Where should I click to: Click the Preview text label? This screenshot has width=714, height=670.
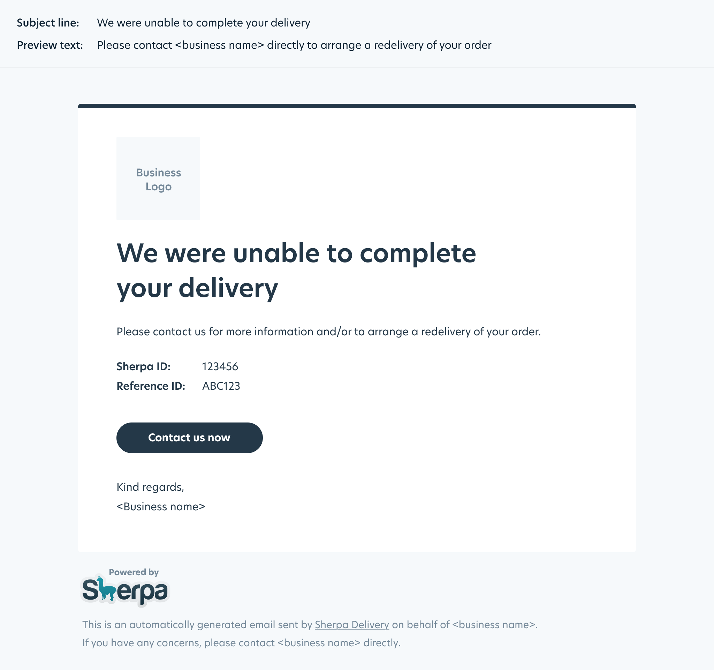click(x=50, y=45)
